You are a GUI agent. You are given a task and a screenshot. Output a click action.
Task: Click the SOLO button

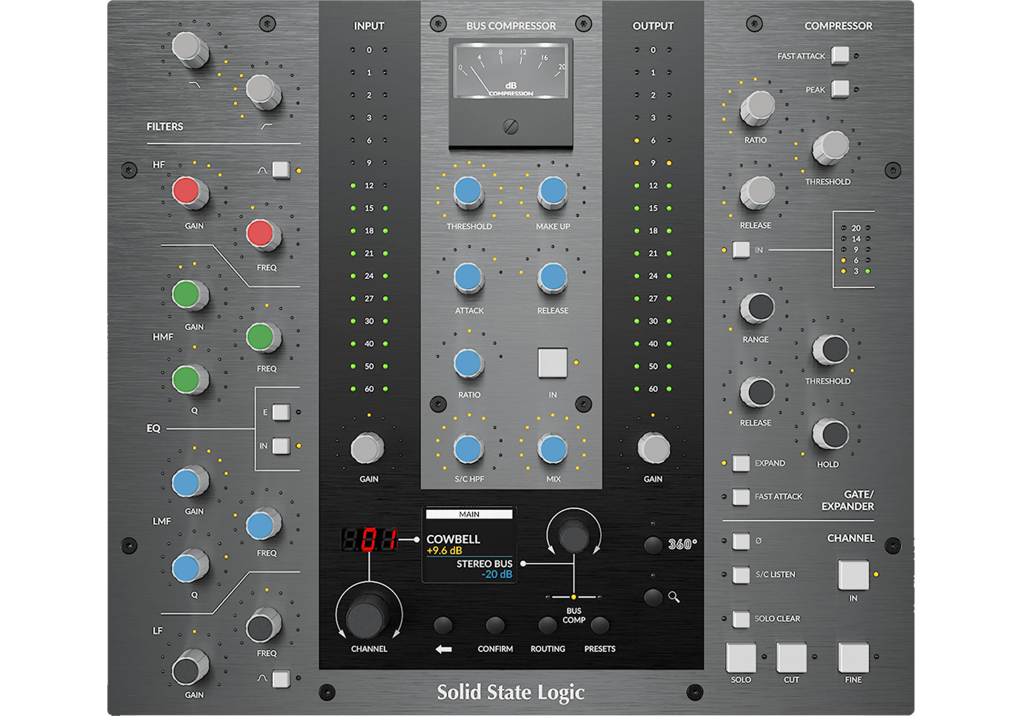741,657
